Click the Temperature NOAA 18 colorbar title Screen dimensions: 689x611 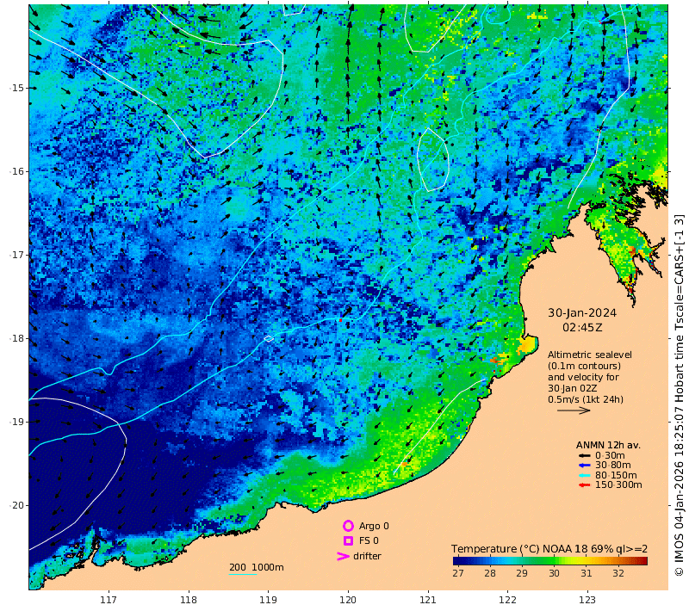(x=549, y=549)
